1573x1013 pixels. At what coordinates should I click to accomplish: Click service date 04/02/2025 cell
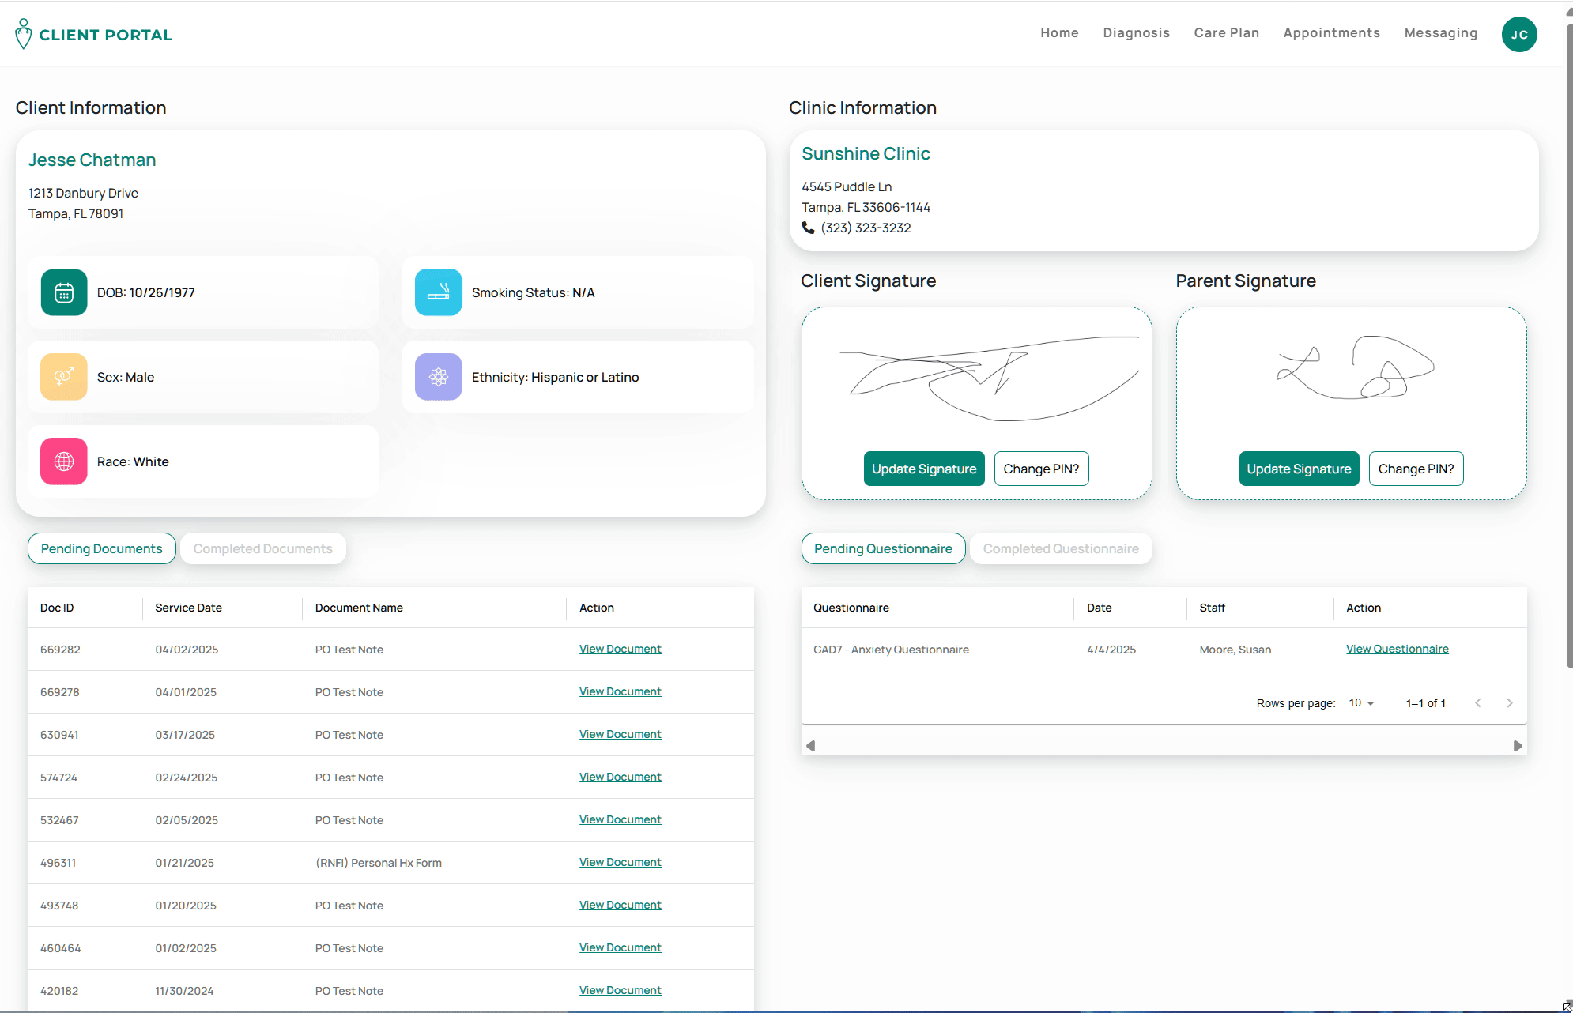[x=187, y=650]
